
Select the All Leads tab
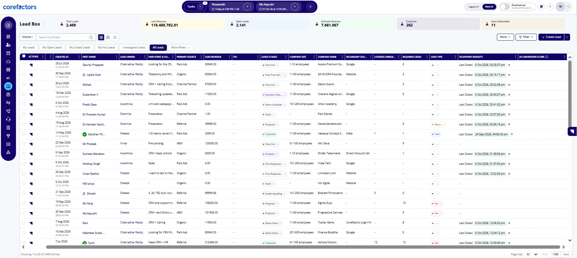coord(158,48)
